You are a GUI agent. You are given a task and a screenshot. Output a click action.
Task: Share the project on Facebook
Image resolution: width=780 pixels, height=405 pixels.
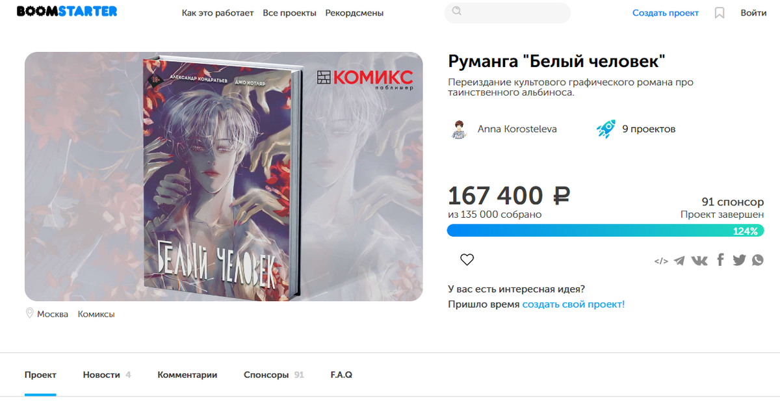tap(720, 260)
